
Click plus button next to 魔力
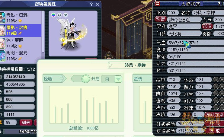[216, 86]
